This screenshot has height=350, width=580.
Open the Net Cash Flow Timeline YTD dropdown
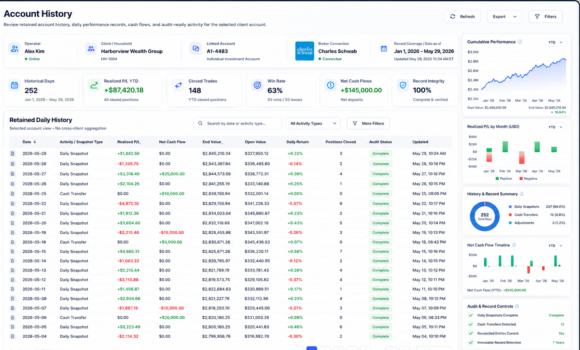(x=555, y=246)
